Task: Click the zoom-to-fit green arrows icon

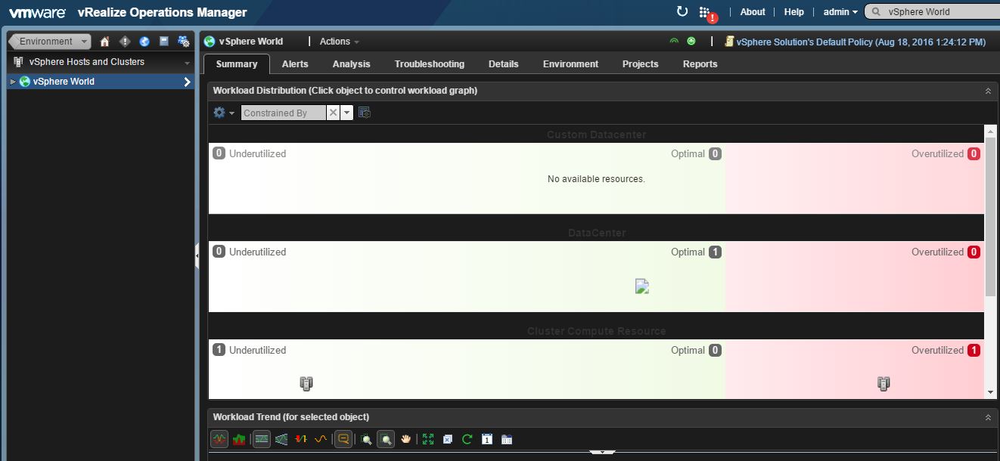Action: click(x=428, y=439)
